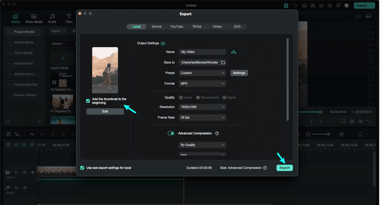Switch to the Vimeo export tab
The height and width of the screenshot is (205, 380).
(x=217, y=26)
